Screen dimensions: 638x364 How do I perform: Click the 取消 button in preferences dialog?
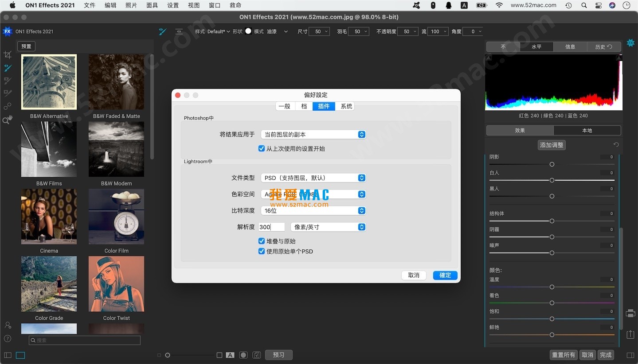(x=414, y=275)
